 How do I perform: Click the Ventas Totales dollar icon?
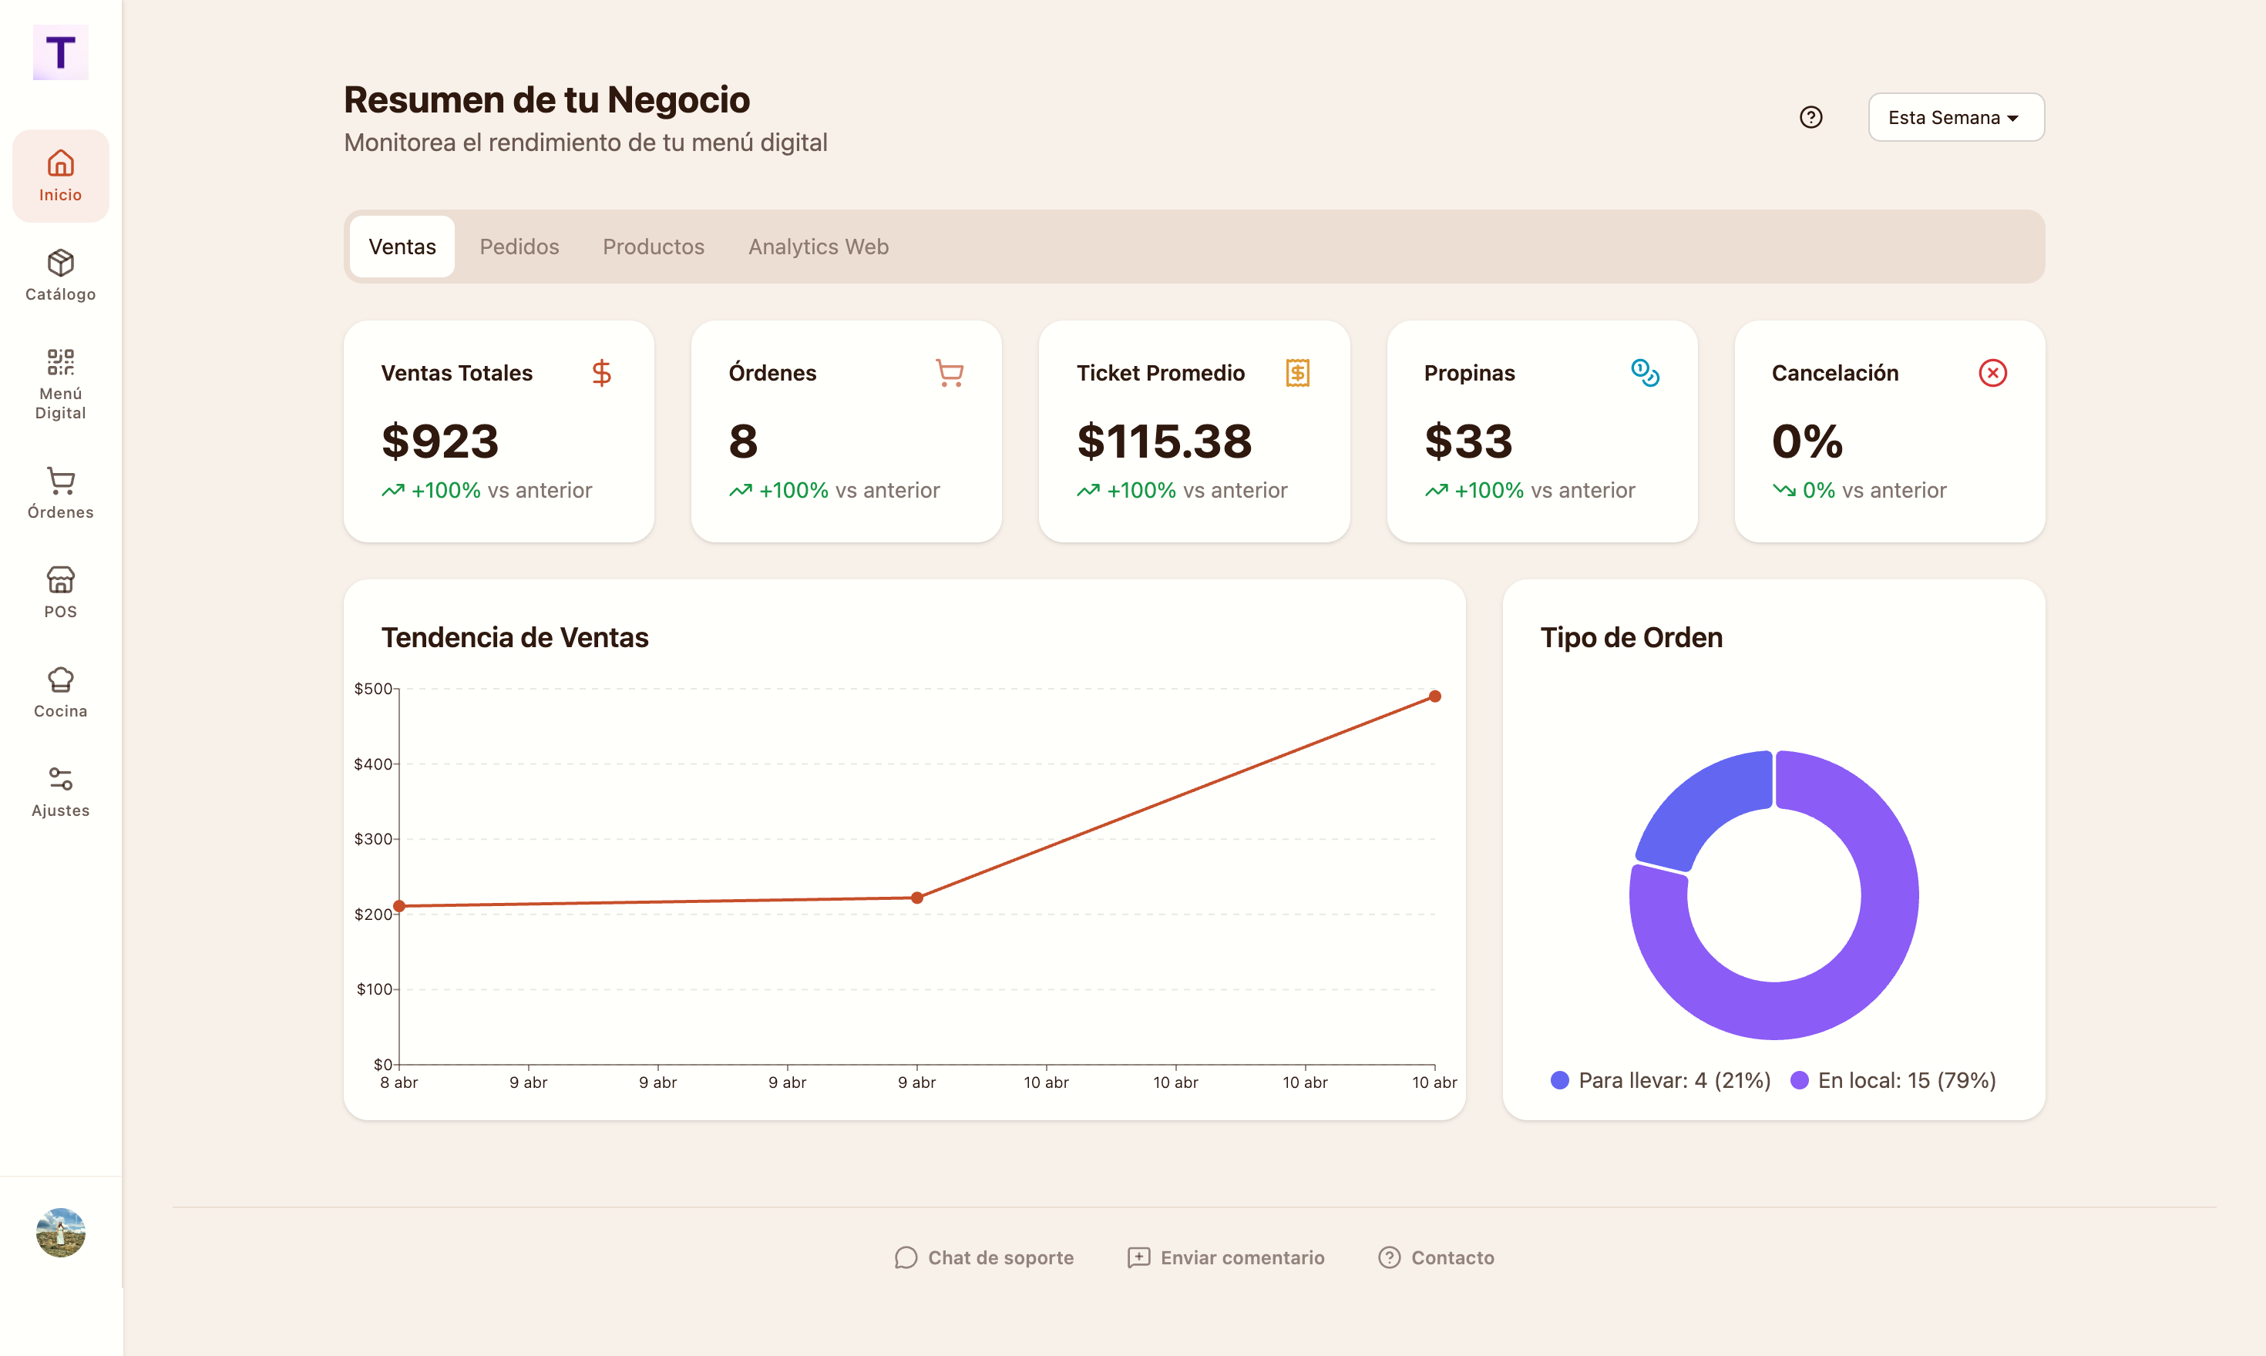pos(603,372)
